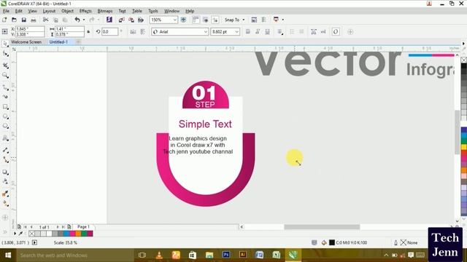Select the Transparency tool
Viewport: 467px width, 262px height.
(x=5, y=181)
